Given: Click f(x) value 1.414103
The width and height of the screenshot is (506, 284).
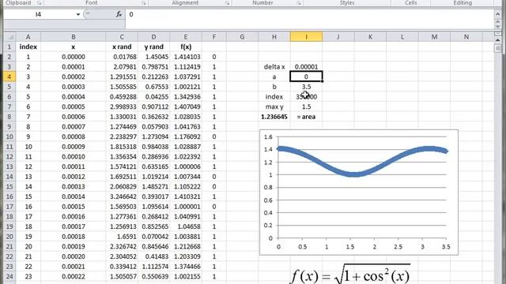Looking at the screenshot, I should pyautogui.click(x=186, y=57).
